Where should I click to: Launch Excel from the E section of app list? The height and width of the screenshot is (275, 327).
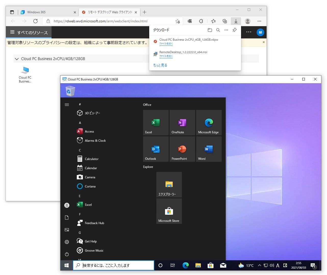tap(84, 205)
